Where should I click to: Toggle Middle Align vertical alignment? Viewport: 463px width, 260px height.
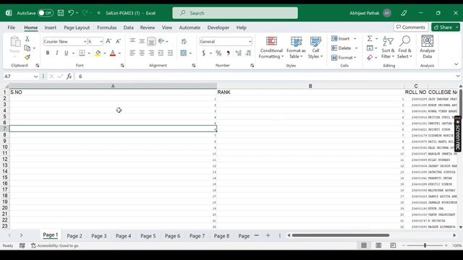click(x=142, y=41)
